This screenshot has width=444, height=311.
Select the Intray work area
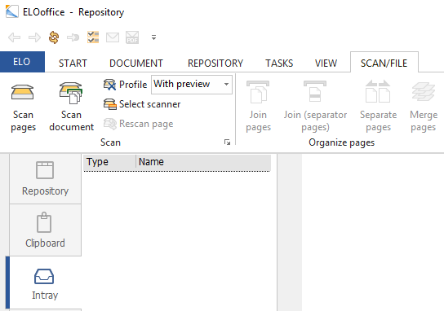click(46, 283)
